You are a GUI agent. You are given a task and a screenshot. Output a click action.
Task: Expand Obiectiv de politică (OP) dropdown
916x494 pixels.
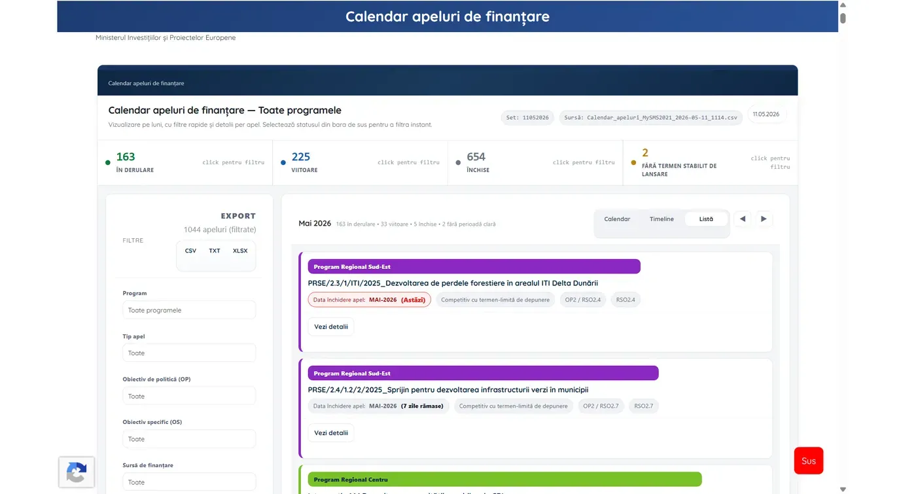(189, 396)
